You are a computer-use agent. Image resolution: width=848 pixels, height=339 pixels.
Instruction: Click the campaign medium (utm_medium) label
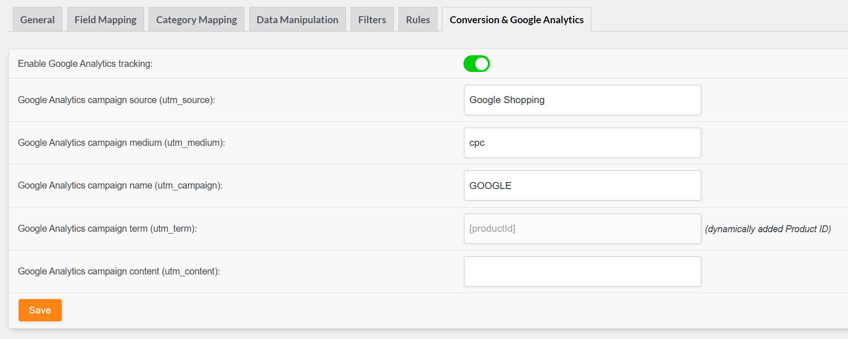pos(121,143)
